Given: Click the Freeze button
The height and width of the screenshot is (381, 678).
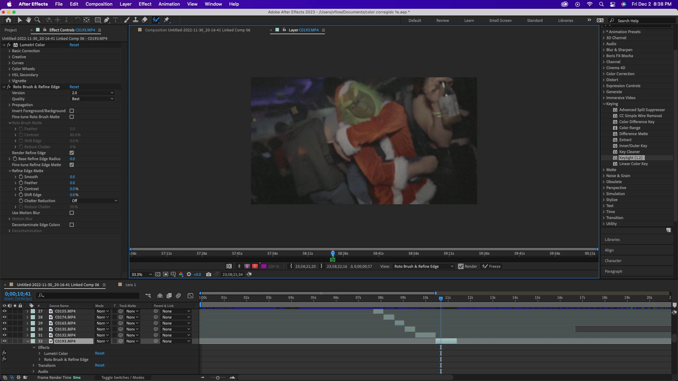Looking at the screenshot, I should [492, 266].
